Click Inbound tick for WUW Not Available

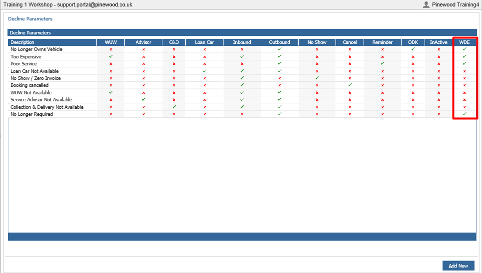(242, 92)
